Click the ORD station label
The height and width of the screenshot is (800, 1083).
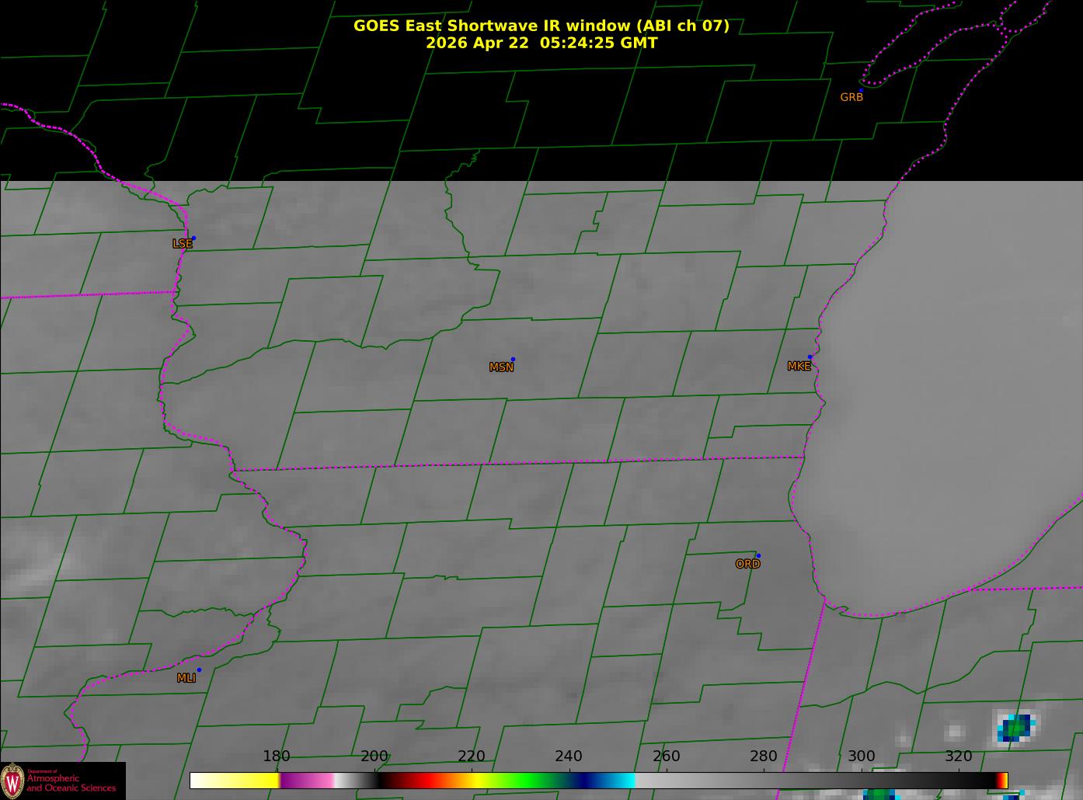[x=747, y=564]
